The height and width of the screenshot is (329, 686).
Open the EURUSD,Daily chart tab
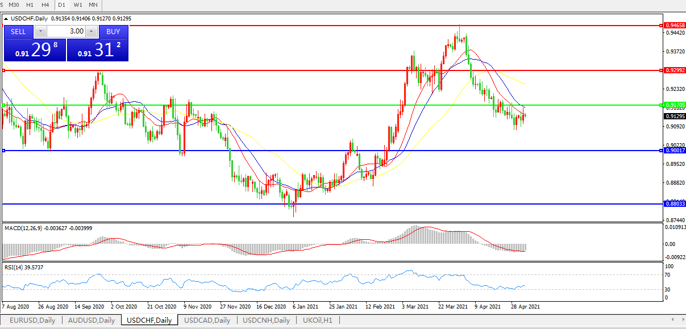pyautogui.click(x=32, y=320)
